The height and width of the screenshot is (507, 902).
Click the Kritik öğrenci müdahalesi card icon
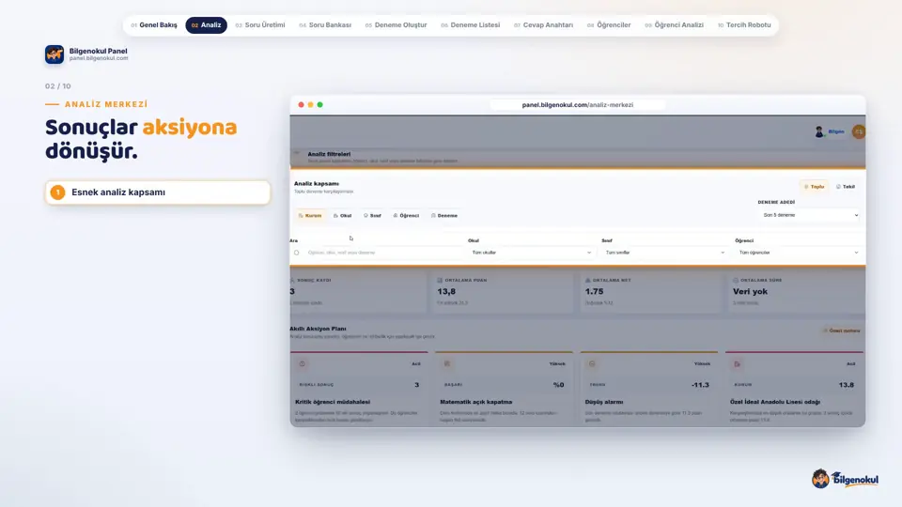302,364
